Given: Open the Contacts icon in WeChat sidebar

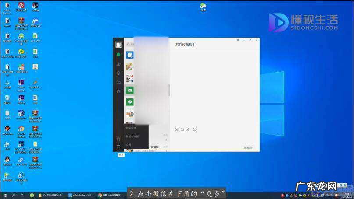Looking at the screenshot, I should pyautogui.click(x=118, y=64).
